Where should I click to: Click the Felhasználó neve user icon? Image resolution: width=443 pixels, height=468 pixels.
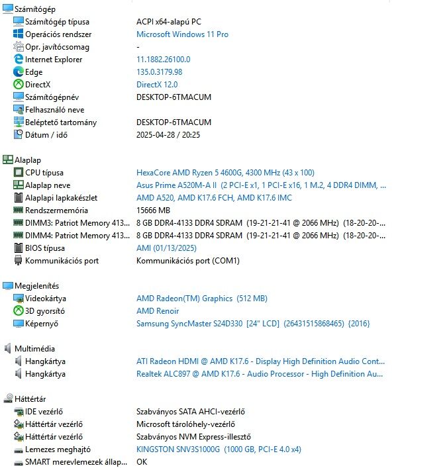[x=18, y=109]
